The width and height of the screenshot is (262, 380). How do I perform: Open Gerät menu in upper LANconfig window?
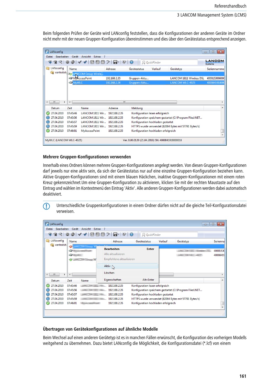(x=75, y=57)
